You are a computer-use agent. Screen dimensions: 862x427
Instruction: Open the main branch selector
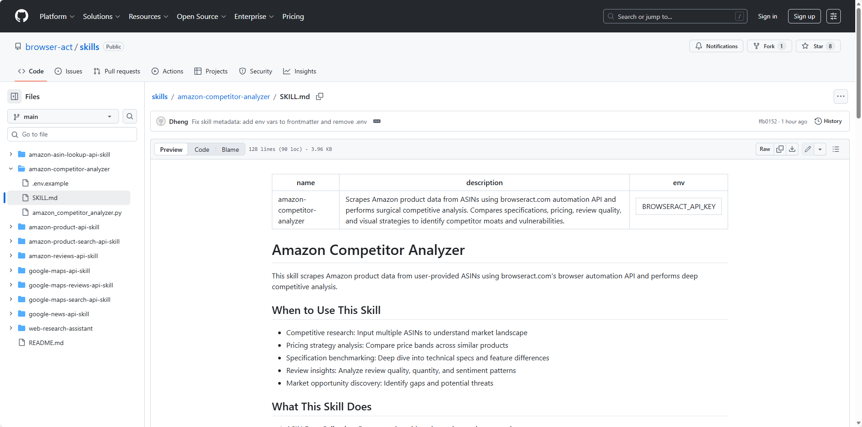tap(62, 116)
